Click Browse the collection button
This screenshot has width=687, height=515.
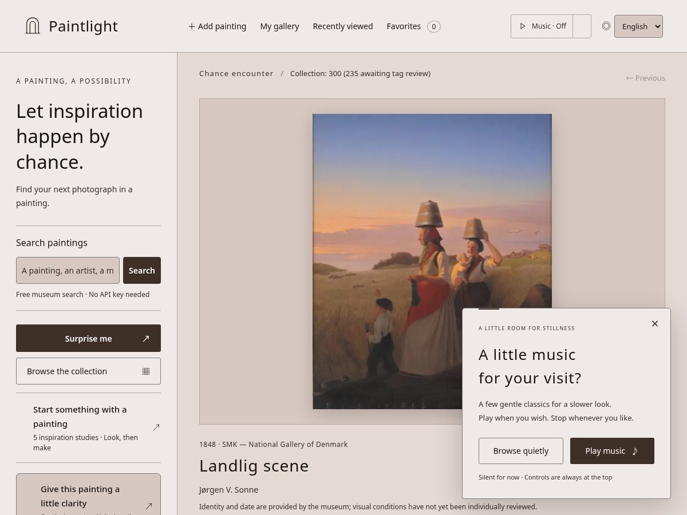(88, 371)
